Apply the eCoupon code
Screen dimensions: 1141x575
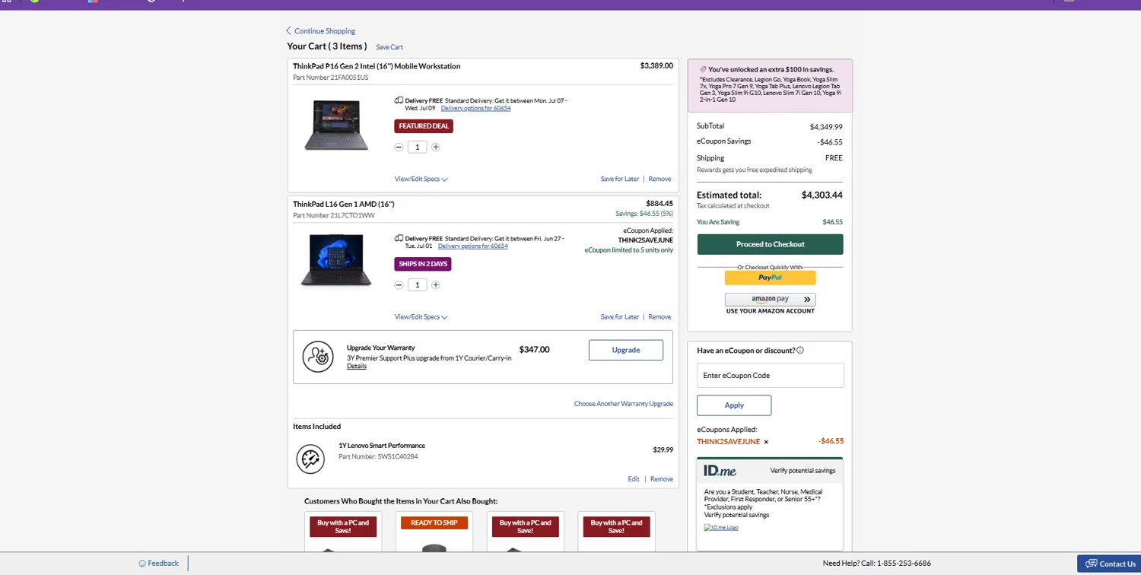(734, 405)
